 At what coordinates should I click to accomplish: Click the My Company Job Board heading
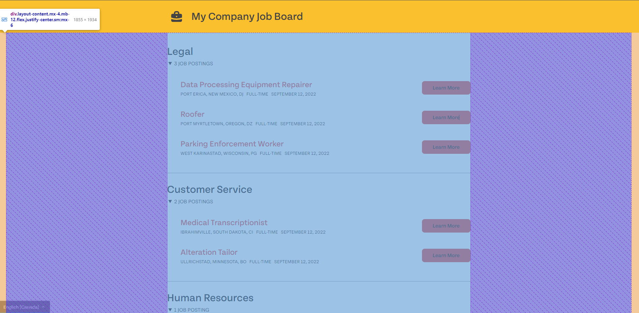(x=247, y=16)
